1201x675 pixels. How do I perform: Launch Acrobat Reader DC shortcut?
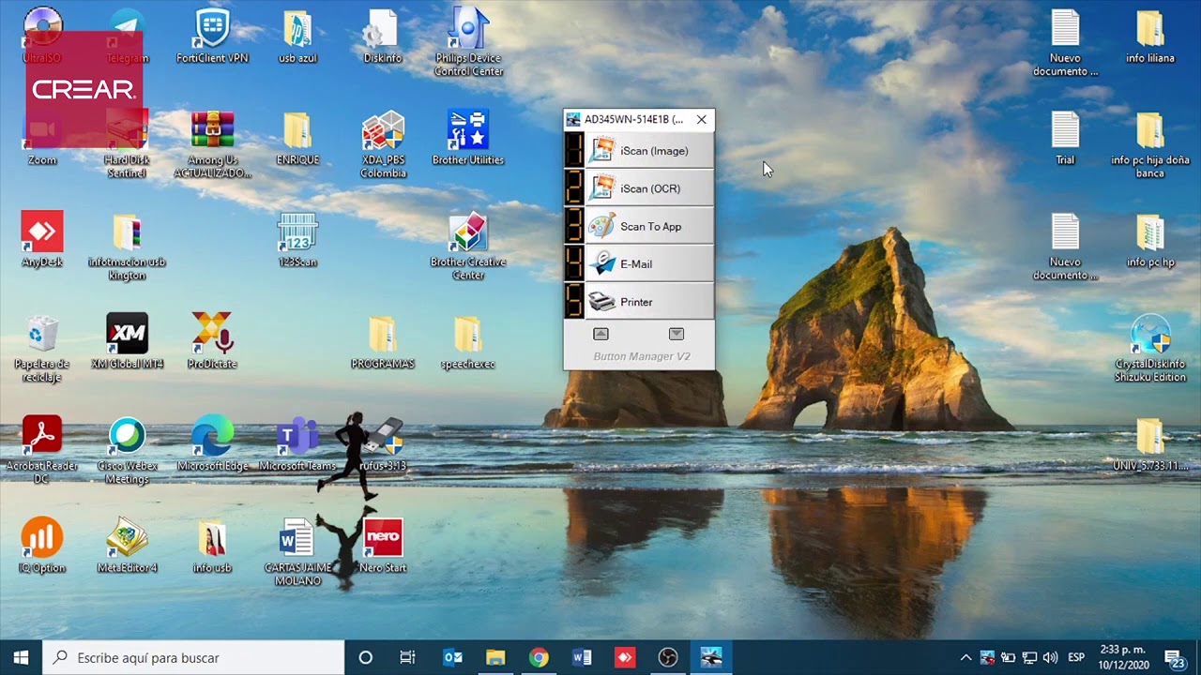pyautogui.click(x=42, y=450)
